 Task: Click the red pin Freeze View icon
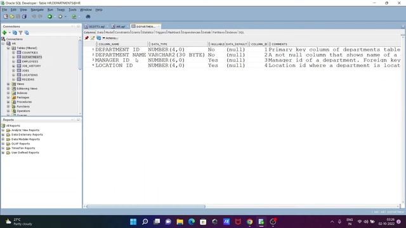coord(87,38)
